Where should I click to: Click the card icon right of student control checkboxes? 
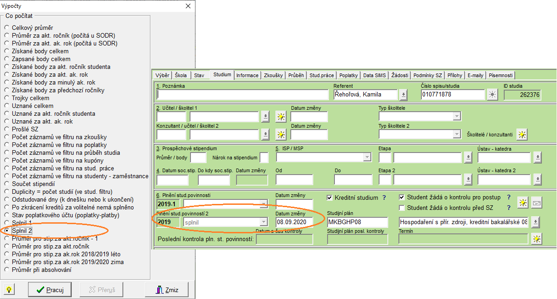(537, 202)
